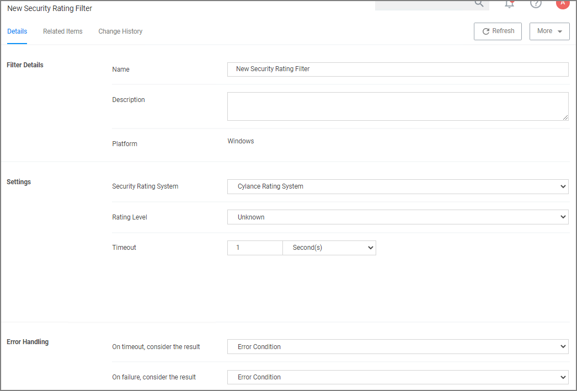Open the Timeout unit Second(s) dropdown
The image size is (577, 391).
(329, 248)
